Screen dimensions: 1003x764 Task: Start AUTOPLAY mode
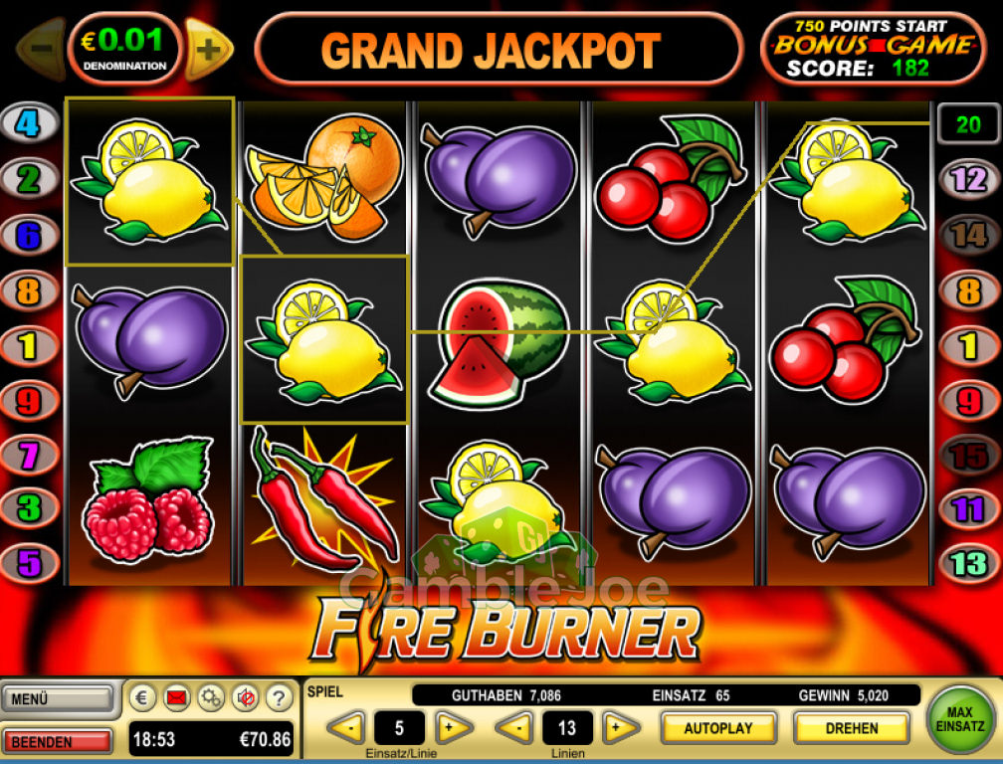point(718,728)
